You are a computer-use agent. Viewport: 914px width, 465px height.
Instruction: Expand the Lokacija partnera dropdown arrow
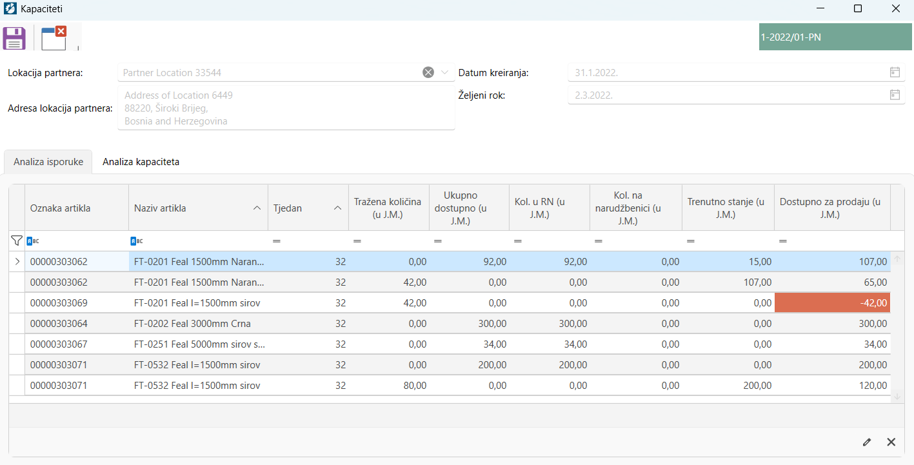click(x=444, y=72)
